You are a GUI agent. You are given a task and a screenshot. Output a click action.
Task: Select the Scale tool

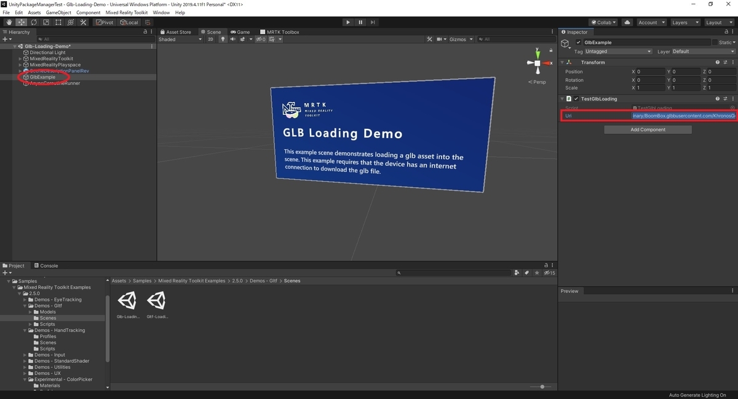pyautogui.click(x=46, y=23)
